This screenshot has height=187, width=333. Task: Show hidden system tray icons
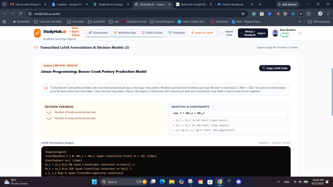click(278, 182)
